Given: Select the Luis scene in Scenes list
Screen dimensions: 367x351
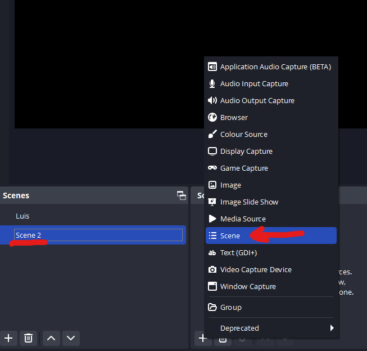Looking at the screenshot, I should click(x=93, y=216).
